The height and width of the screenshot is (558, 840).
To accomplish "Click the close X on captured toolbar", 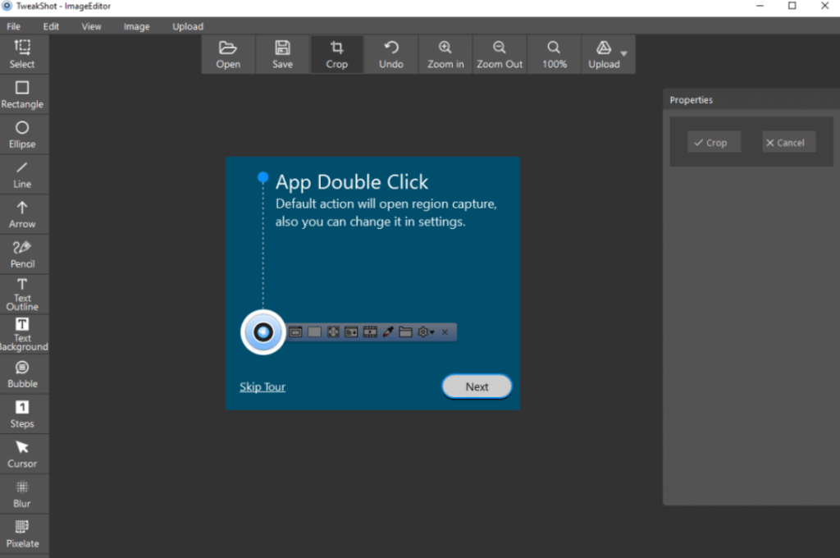I will tap(445, 332).
